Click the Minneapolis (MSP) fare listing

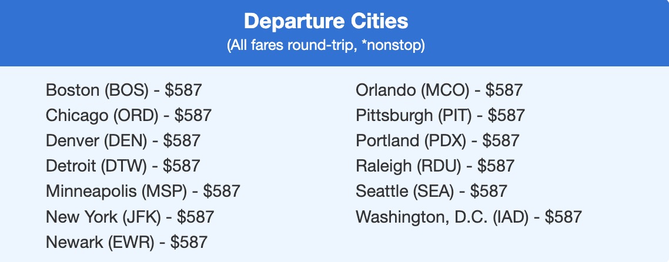pos(143,192)
